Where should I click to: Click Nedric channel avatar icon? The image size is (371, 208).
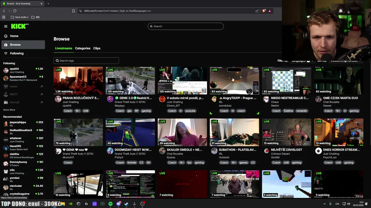coord(266,99)
